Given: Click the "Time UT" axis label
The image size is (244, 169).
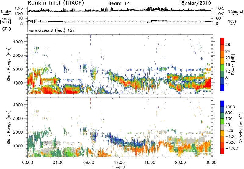Looking at the screenshot, I should click(x=119, y=167).
